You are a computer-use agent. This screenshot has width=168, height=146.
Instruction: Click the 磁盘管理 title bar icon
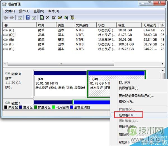click(x=4, y=4)
